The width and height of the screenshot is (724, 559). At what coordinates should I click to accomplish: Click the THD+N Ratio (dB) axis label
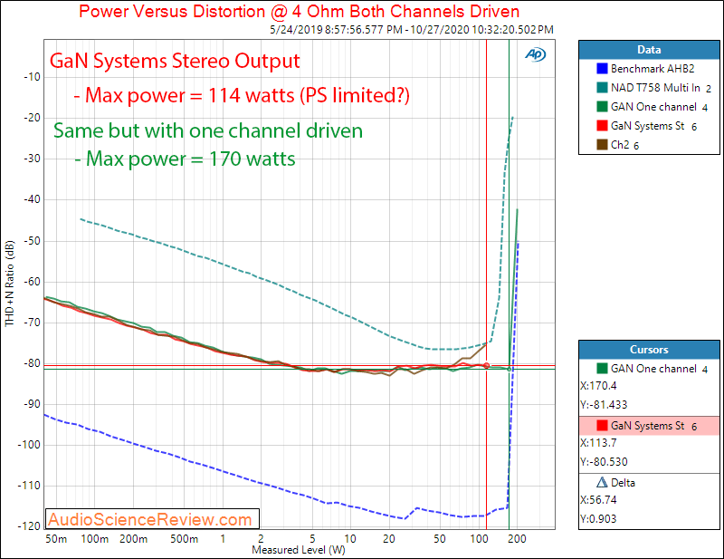[x=10, y=284]
